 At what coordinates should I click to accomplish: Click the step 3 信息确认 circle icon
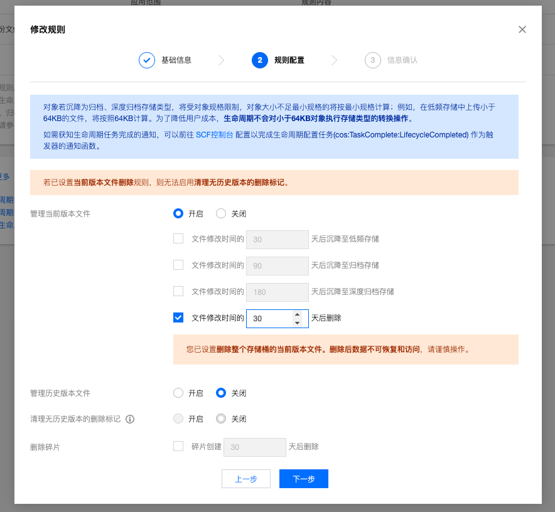click(x=372, y=60)
